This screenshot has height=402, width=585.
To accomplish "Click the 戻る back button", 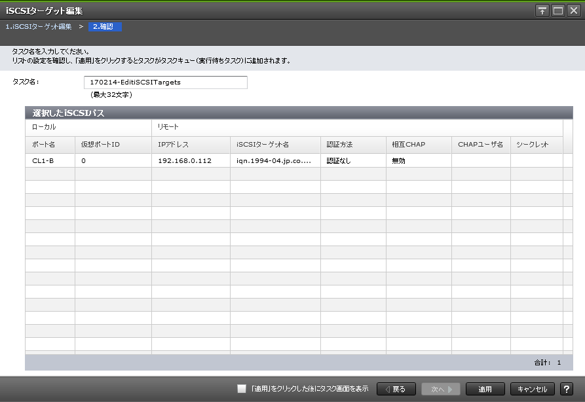I will coord(396,389).
